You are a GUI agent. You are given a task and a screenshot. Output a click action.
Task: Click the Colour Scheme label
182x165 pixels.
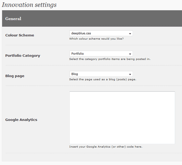[x=20, y=35]
